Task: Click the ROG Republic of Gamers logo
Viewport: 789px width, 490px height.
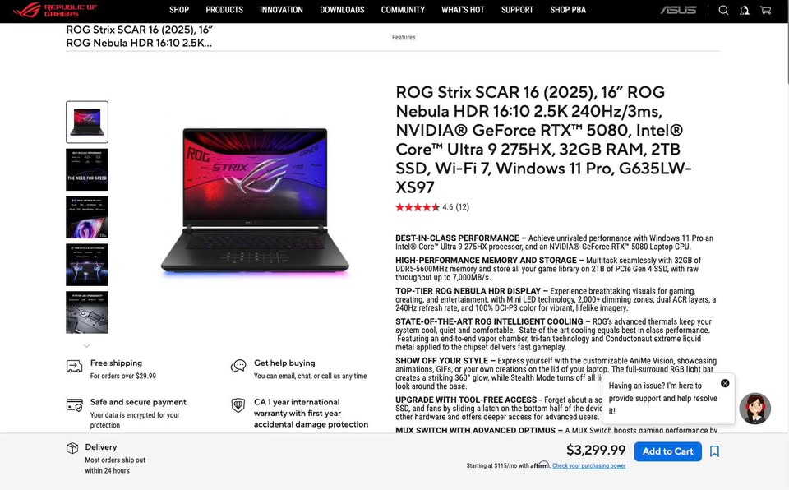Action: tap(55, 10)
